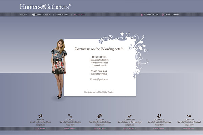Click the Rosebud range icon
This screenshot has width=203, height=135.
189,116
